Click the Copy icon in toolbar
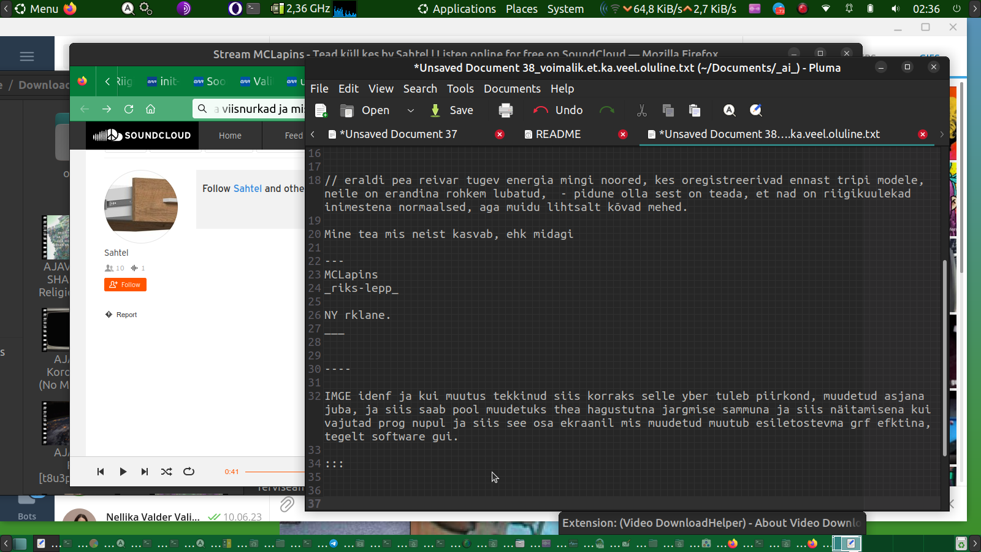The height and width of the screenshot is (552, 981). tap(668, 110)
